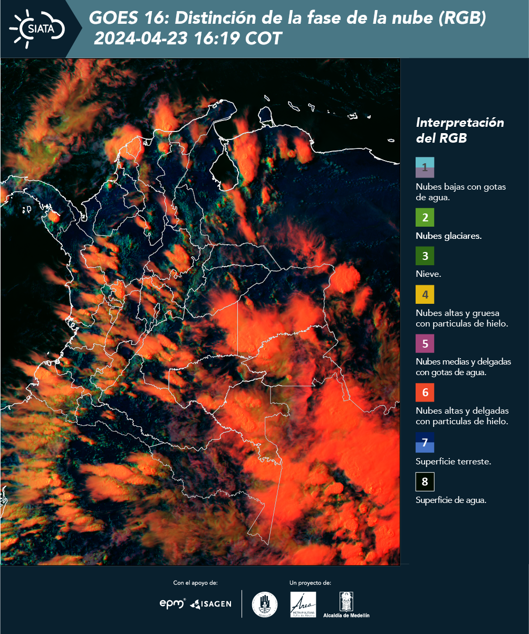The image size is (529, 634).
Task: Click the timestamp '2024-04-23 16:19 COT'
Action: tap(188, 39)
